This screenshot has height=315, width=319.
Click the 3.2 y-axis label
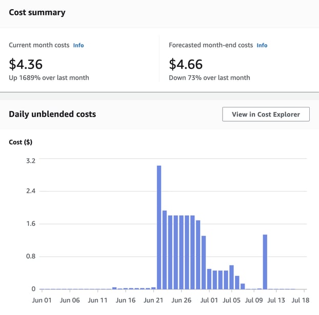[31, 161]
